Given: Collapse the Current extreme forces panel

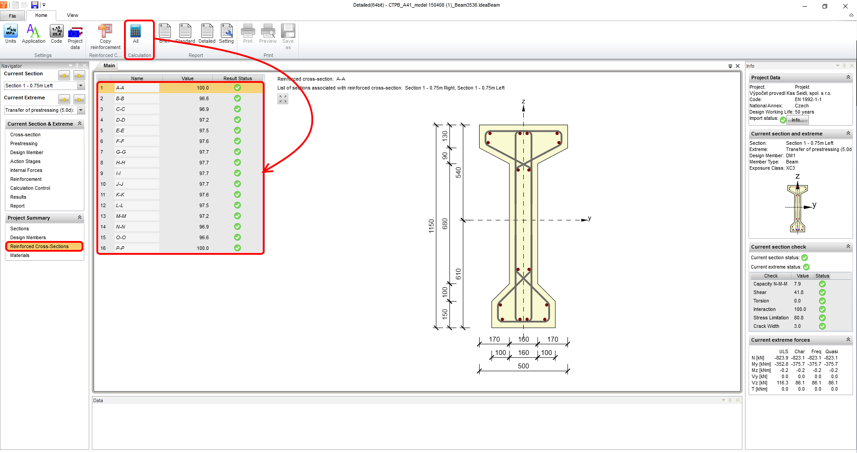Looking at the screenshot, I should click(847, 339).
